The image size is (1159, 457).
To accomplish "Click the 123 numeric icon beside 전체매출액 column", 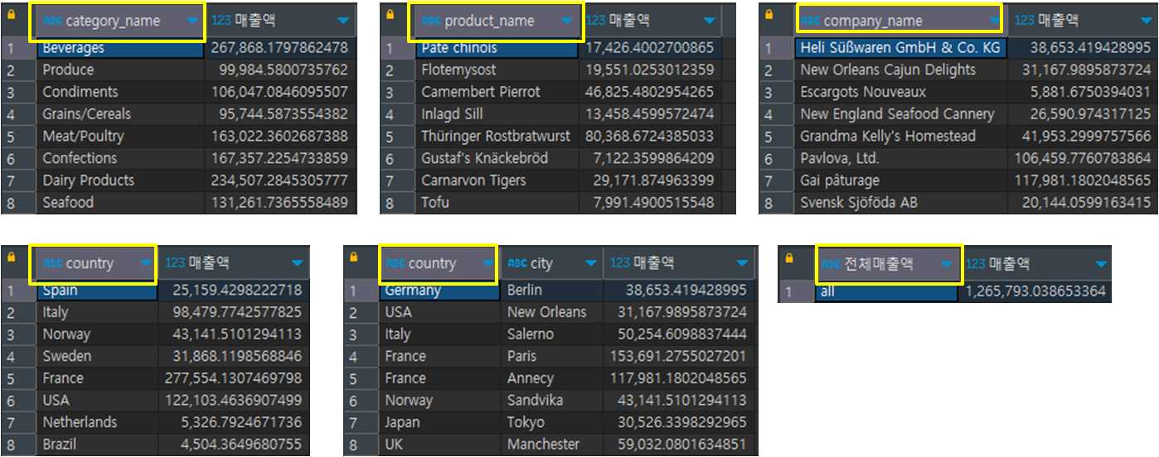I will (x=976, y=264).
